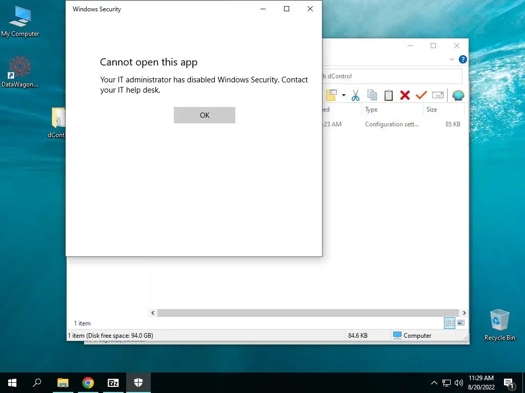Expand the ribbon chevron in the Explorer window
Viewport: 525px width, 393px height.
point(451,59)
